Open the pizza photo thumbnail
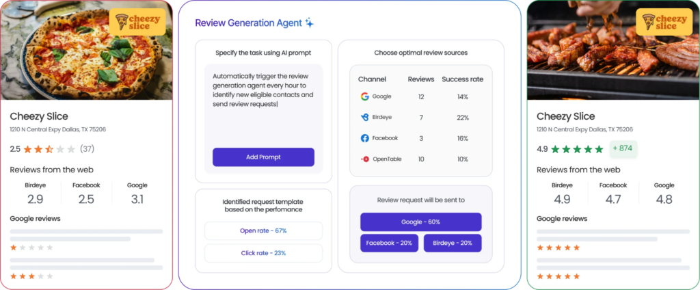The image size is (700, 290). 87,50
